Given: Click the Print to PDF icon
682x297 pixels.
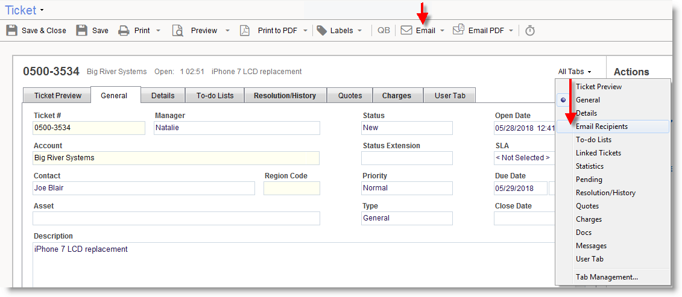Looking at the screenshot, I should (x=245, y=30).
